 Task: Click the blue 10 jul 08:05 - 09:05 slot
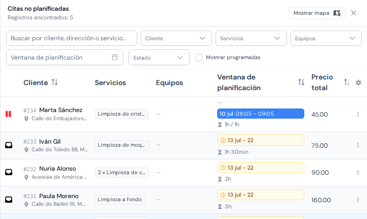pos(260,114)
